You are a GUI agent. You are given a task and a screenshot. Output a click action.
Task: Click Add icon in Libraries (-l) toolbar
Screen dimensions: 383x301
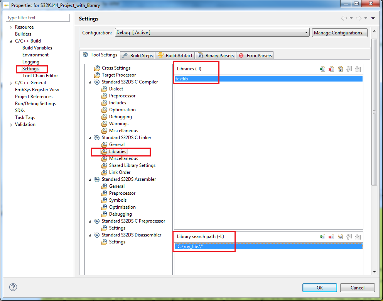(x=322, y=69)
